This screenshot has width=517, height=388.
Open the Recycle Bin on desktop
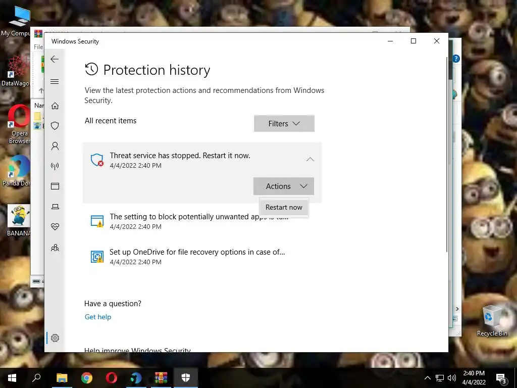pyautogui.click(x=492, y=321)
